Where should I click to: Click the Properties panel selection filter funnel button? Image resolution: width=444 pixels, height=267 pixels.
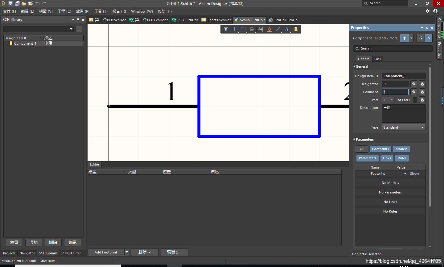click(405, 38)
